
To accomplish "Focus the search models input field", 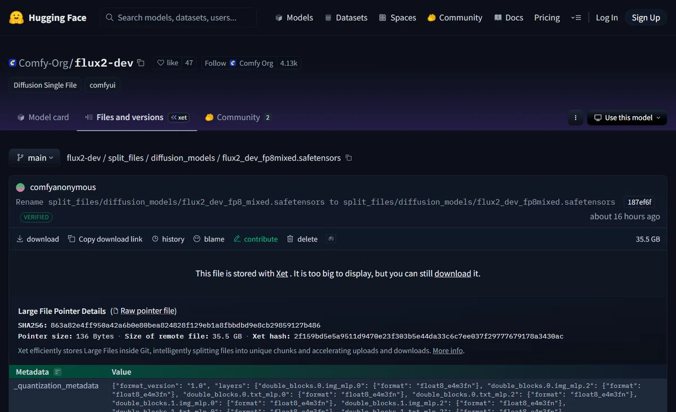I will [179, 17].
